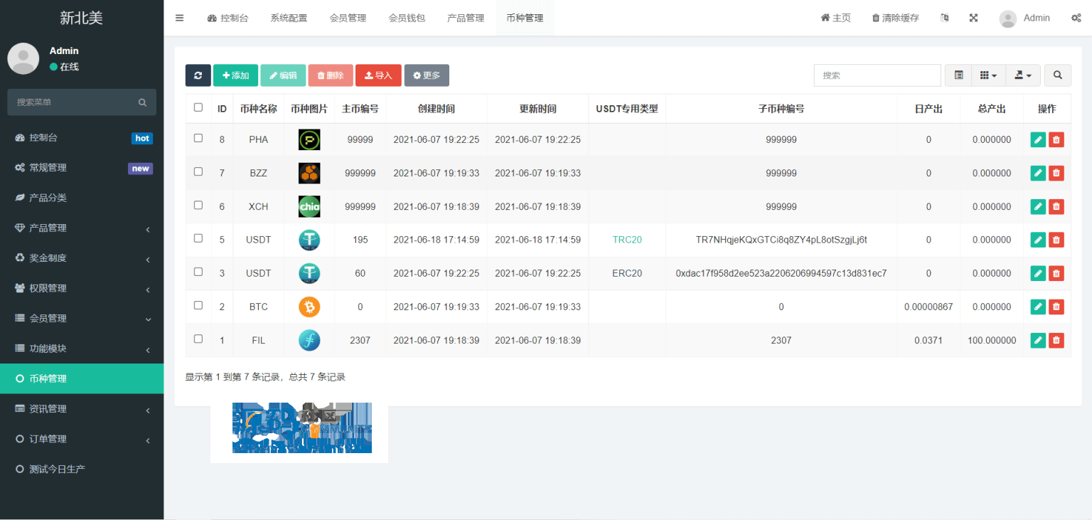Click the 清除缓存 link in header
This screenshot has height=520, width=1092.
pos(895,18)
